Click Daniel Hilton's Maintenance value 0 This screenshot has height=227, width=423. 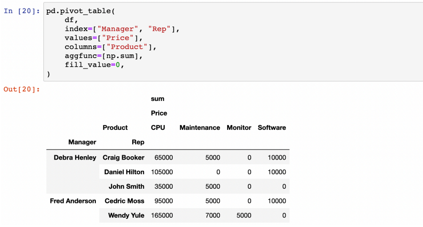[x=218, y=172]
